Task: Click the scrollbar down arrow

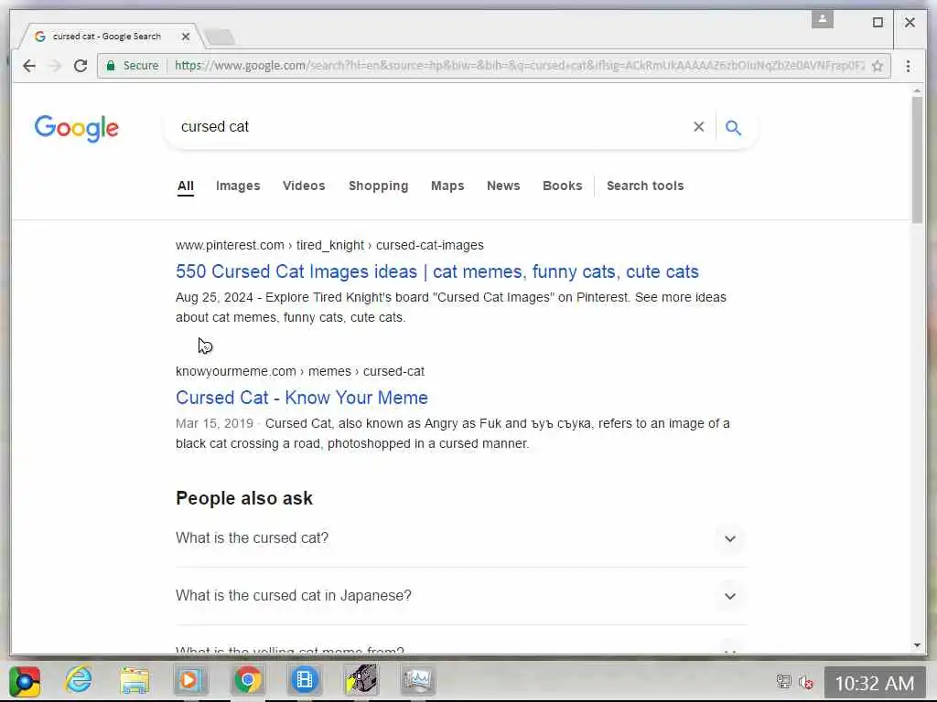Action: tap(917, 645)
